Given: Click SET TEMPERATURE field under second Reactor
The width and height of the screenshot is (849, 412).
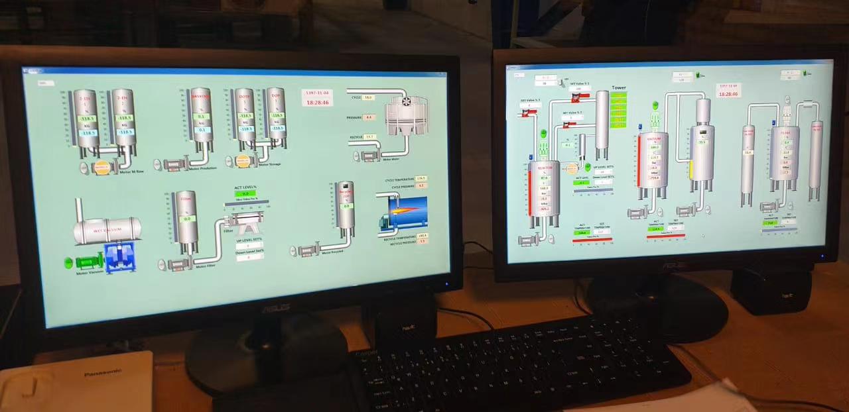Looking at the screenshot, I should [x=676, y=229].
